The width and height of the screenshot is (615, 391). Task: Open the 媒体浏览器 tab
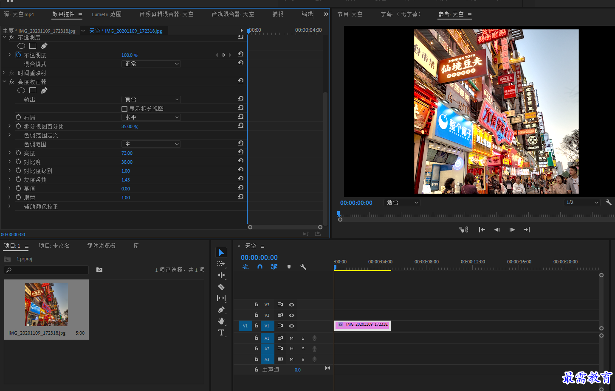(x=101, y=246)
